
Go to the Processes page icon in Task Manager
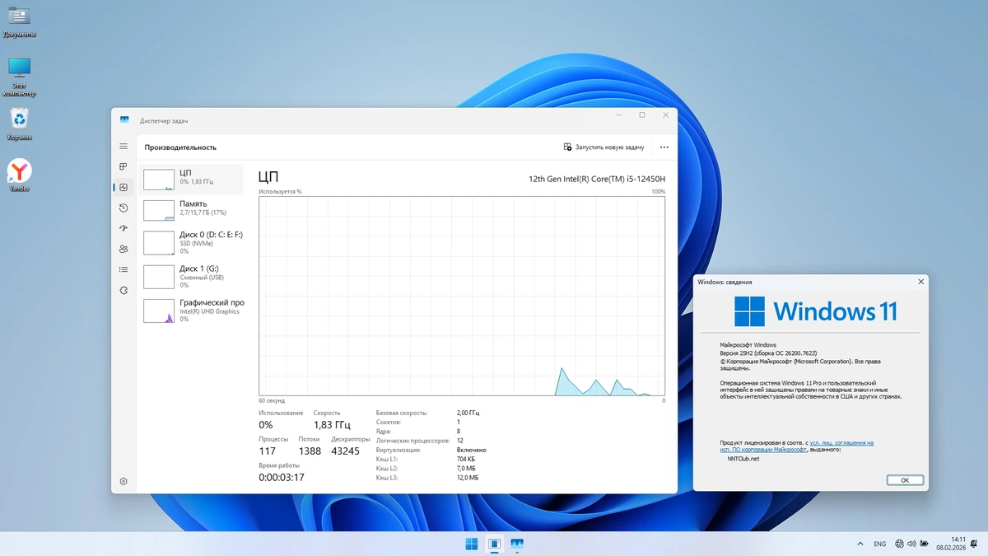pyautogui.click(x=123, y=167)
